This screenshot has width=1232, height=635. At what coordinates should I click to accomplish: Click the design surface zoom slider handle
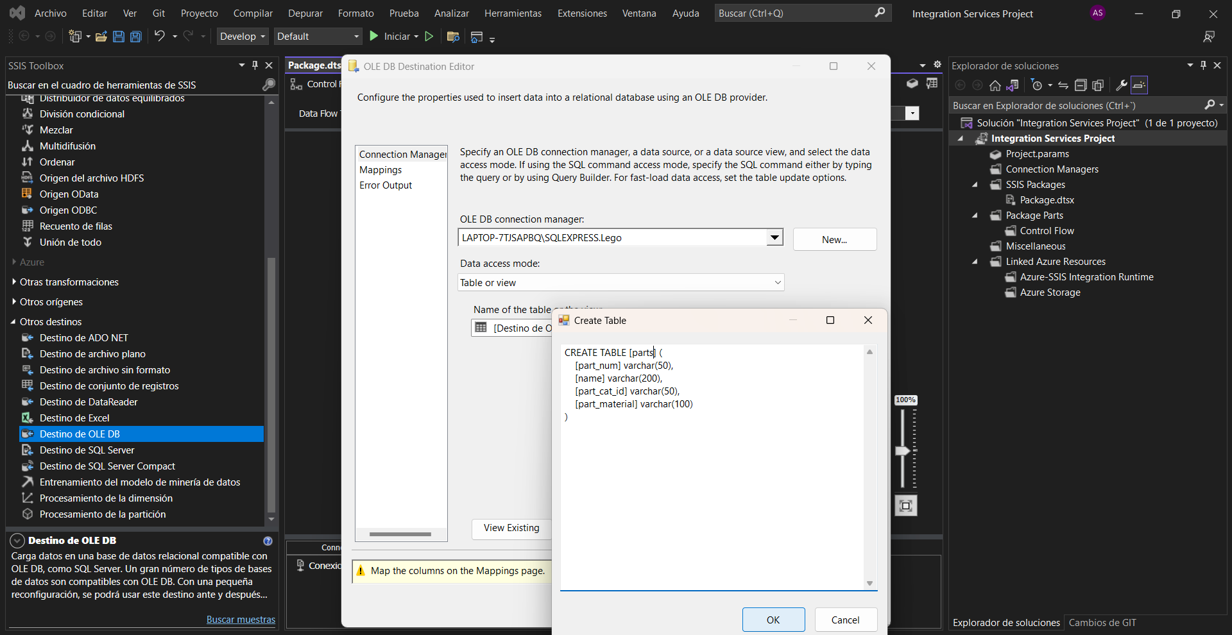[x=903, y=451]
